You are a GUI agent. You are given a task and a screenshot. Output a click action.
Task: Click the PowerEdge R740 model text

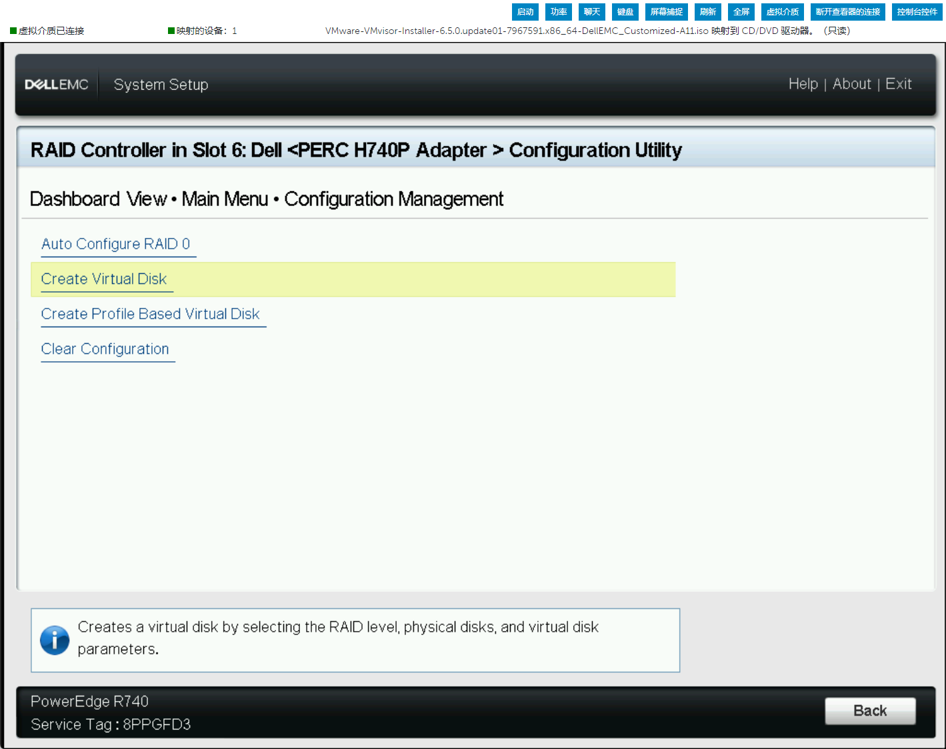point(89,701)
